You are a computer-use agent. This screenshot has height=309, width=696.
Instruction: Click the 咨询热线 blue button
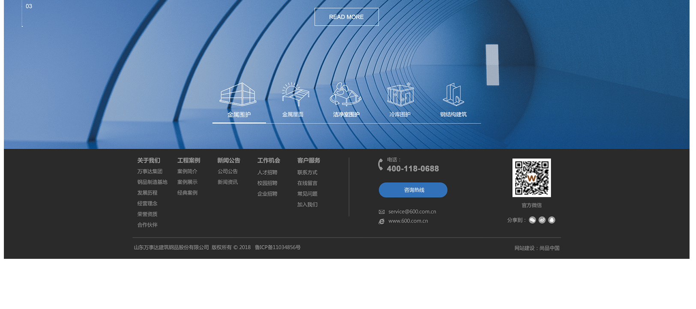[x=413, y=190]
